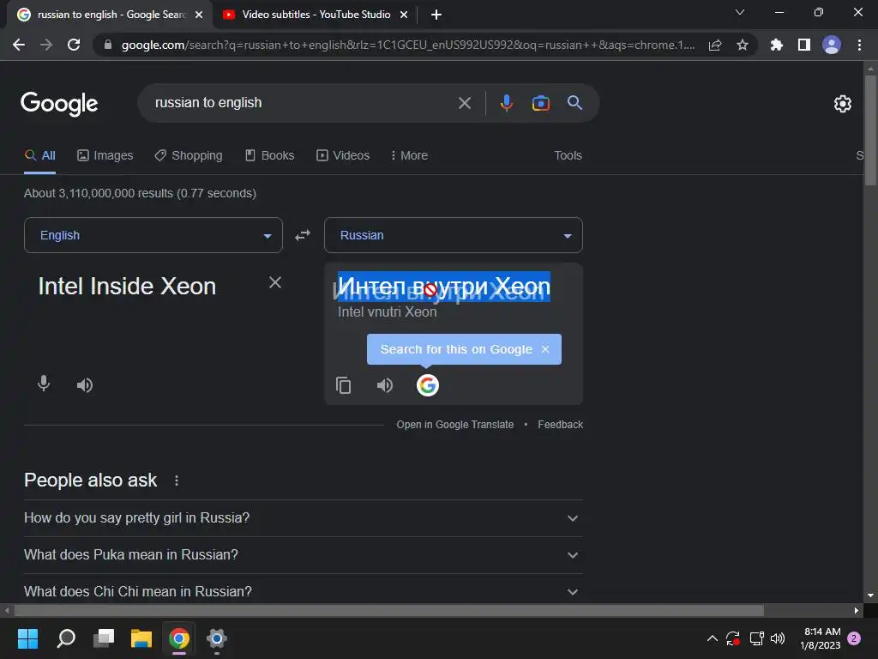Go back with the browser back arrow
The width and height of the screenshot is (878, 659).
[x=19, y=45]
